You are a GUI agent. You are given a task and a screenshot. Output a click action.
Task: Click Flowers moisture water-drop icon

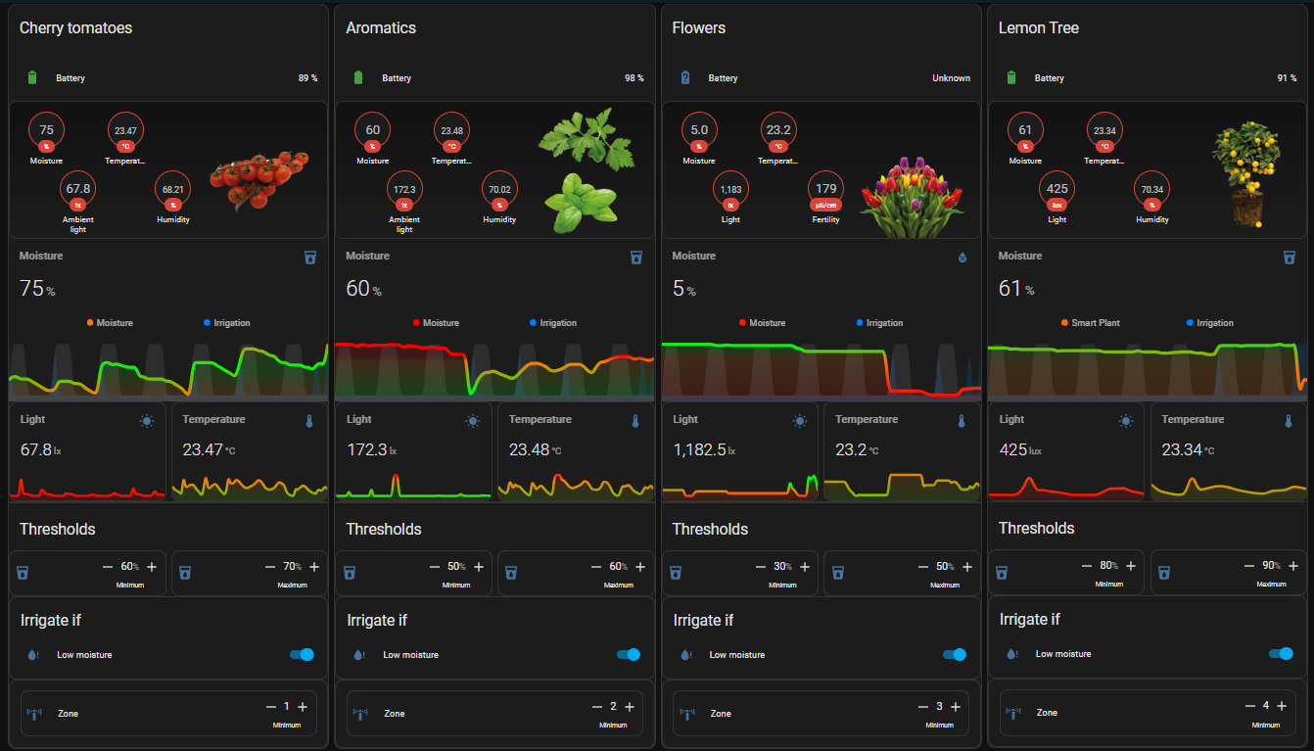[x=962, y=258]
